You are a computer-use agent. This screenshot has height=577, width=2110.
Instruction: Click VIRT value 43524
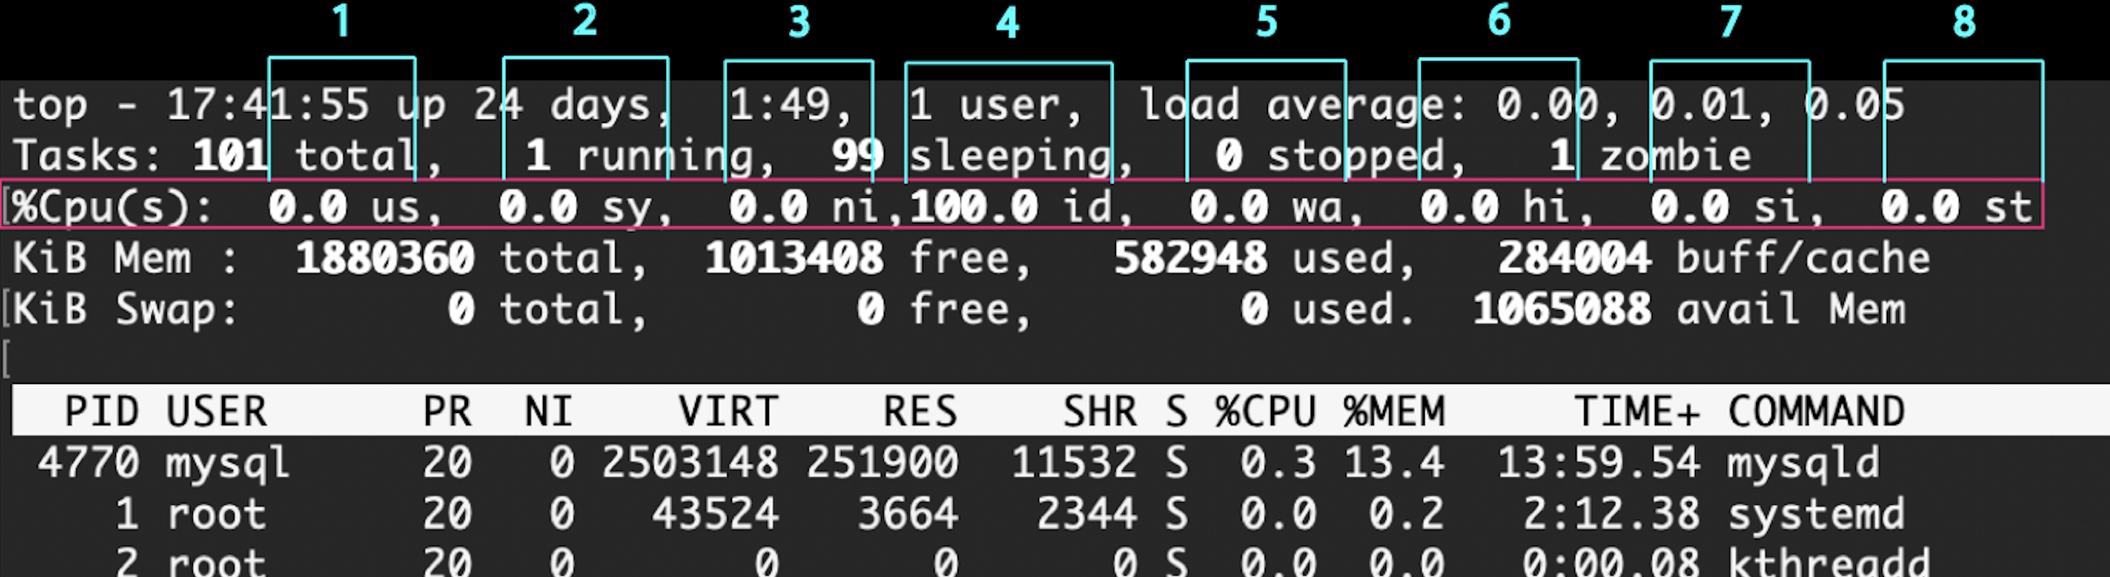point(715,514)
